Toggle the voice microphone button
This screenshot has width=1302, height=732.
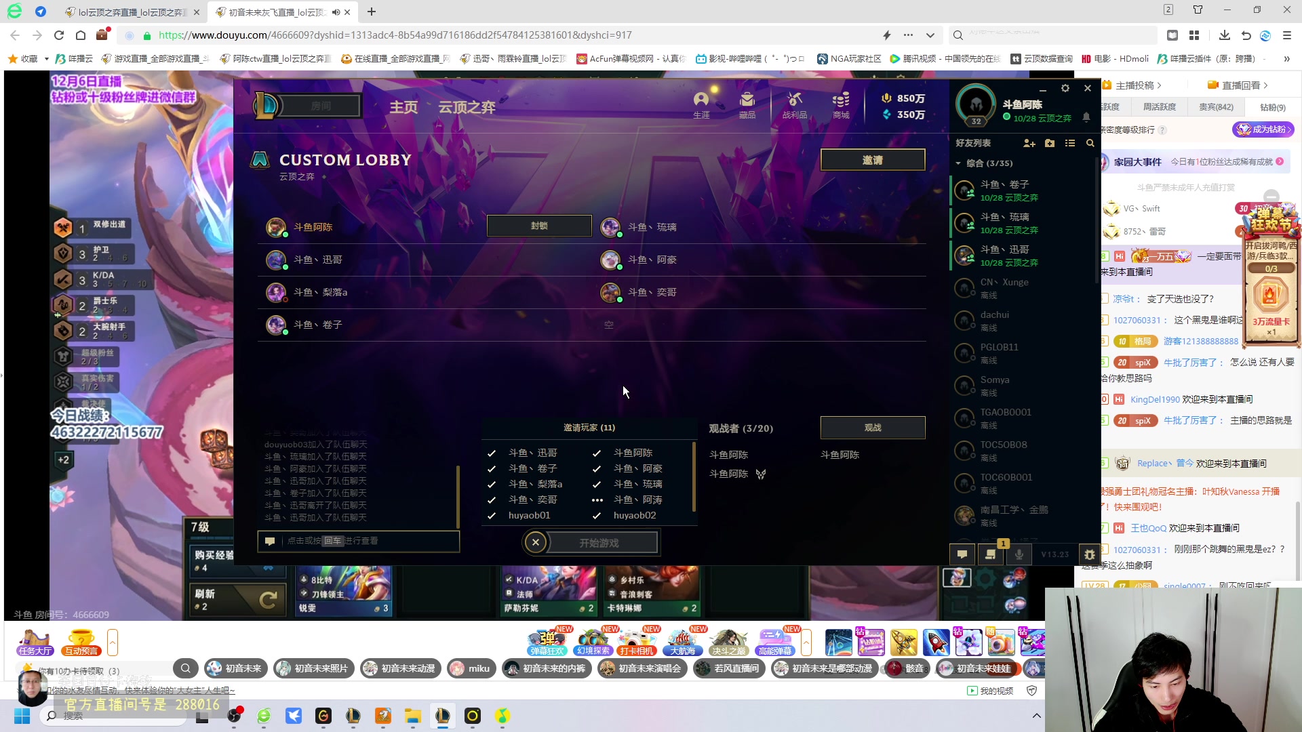tap(1019, 554)
